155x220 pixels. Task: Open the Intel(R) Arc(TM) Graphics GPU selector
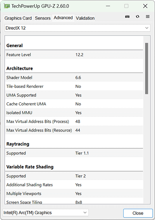(45, 213)
